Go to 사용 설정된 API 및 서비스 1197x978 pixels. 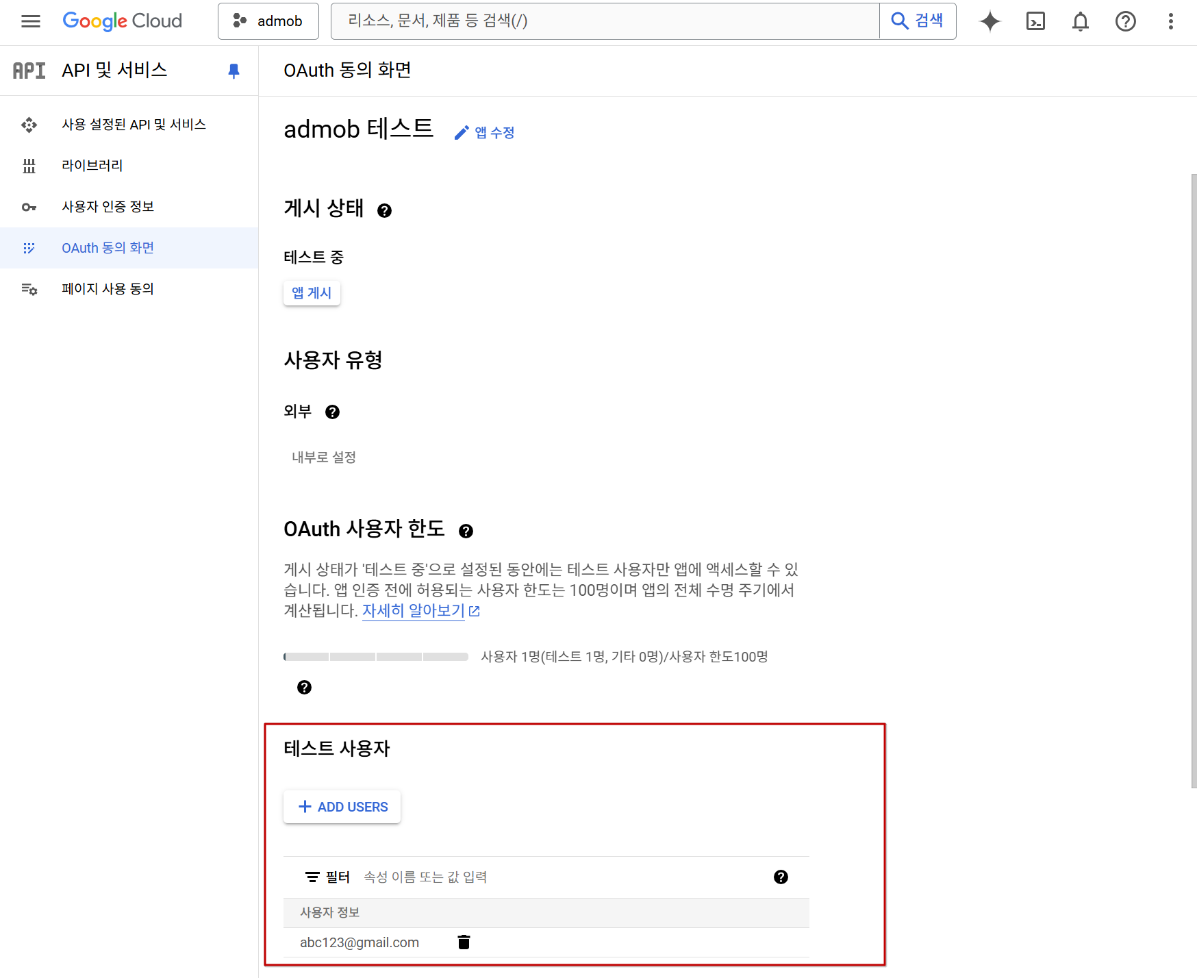134,125
